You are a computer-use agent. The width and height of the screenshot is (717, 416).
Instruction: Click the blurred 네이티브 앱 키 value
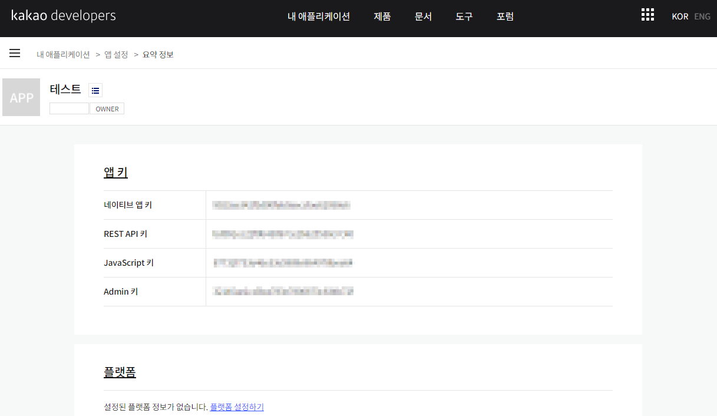click(282, 205)
